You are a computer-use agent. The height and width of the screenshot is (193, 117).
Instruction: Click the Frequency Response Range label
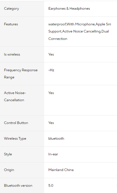[21, 74]
